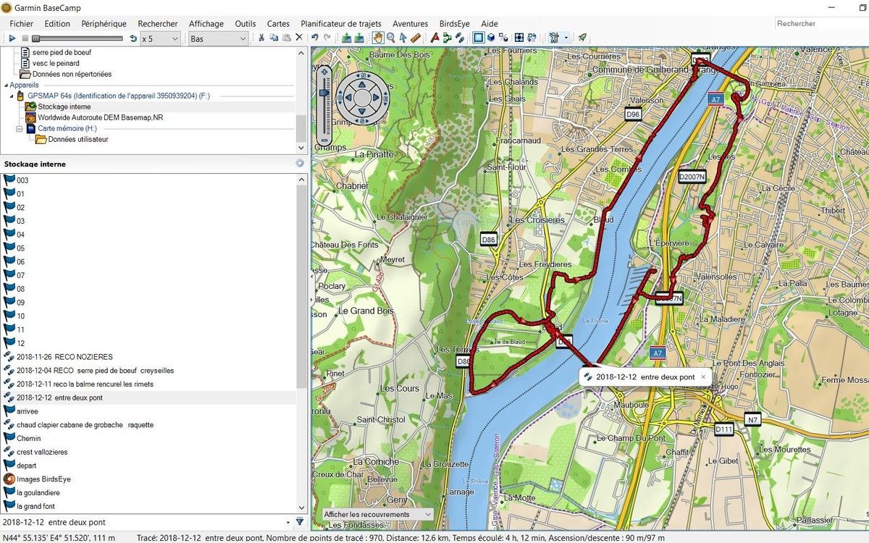Stop the track playback
Screen dimensions: 869x543
25,38
